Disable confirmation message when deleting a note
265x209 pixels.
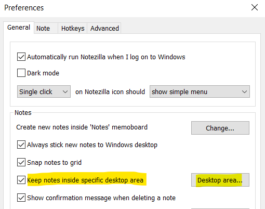click(x=21, y=198)
